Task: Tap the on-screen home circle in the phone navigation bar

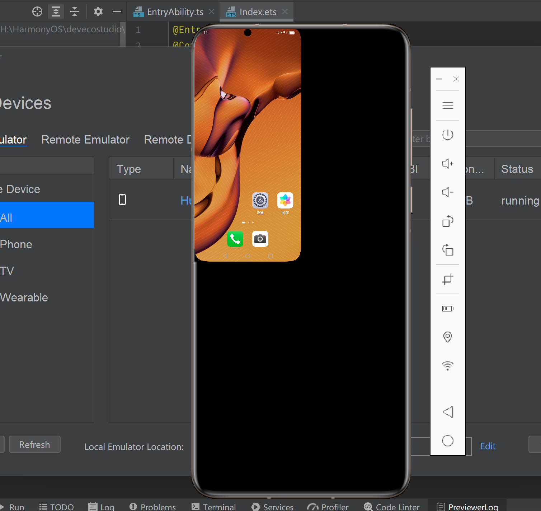Action: tap(248, 256)
